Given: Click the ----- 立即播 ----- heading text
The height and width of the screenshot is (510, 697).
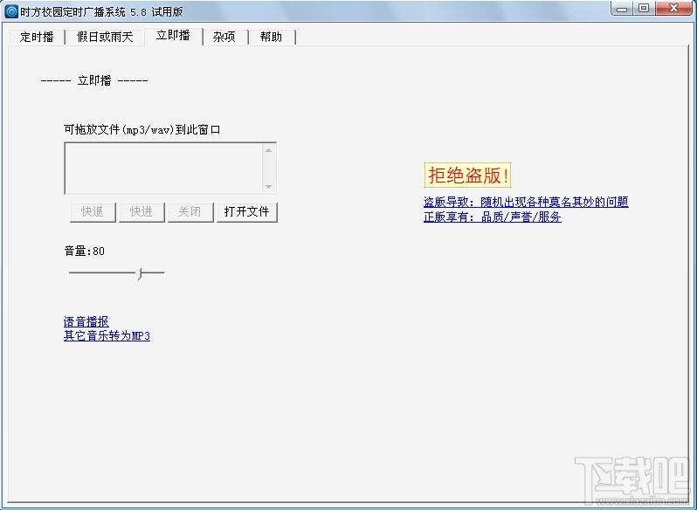Looking at the screenshot, I should tap(94, 80).
